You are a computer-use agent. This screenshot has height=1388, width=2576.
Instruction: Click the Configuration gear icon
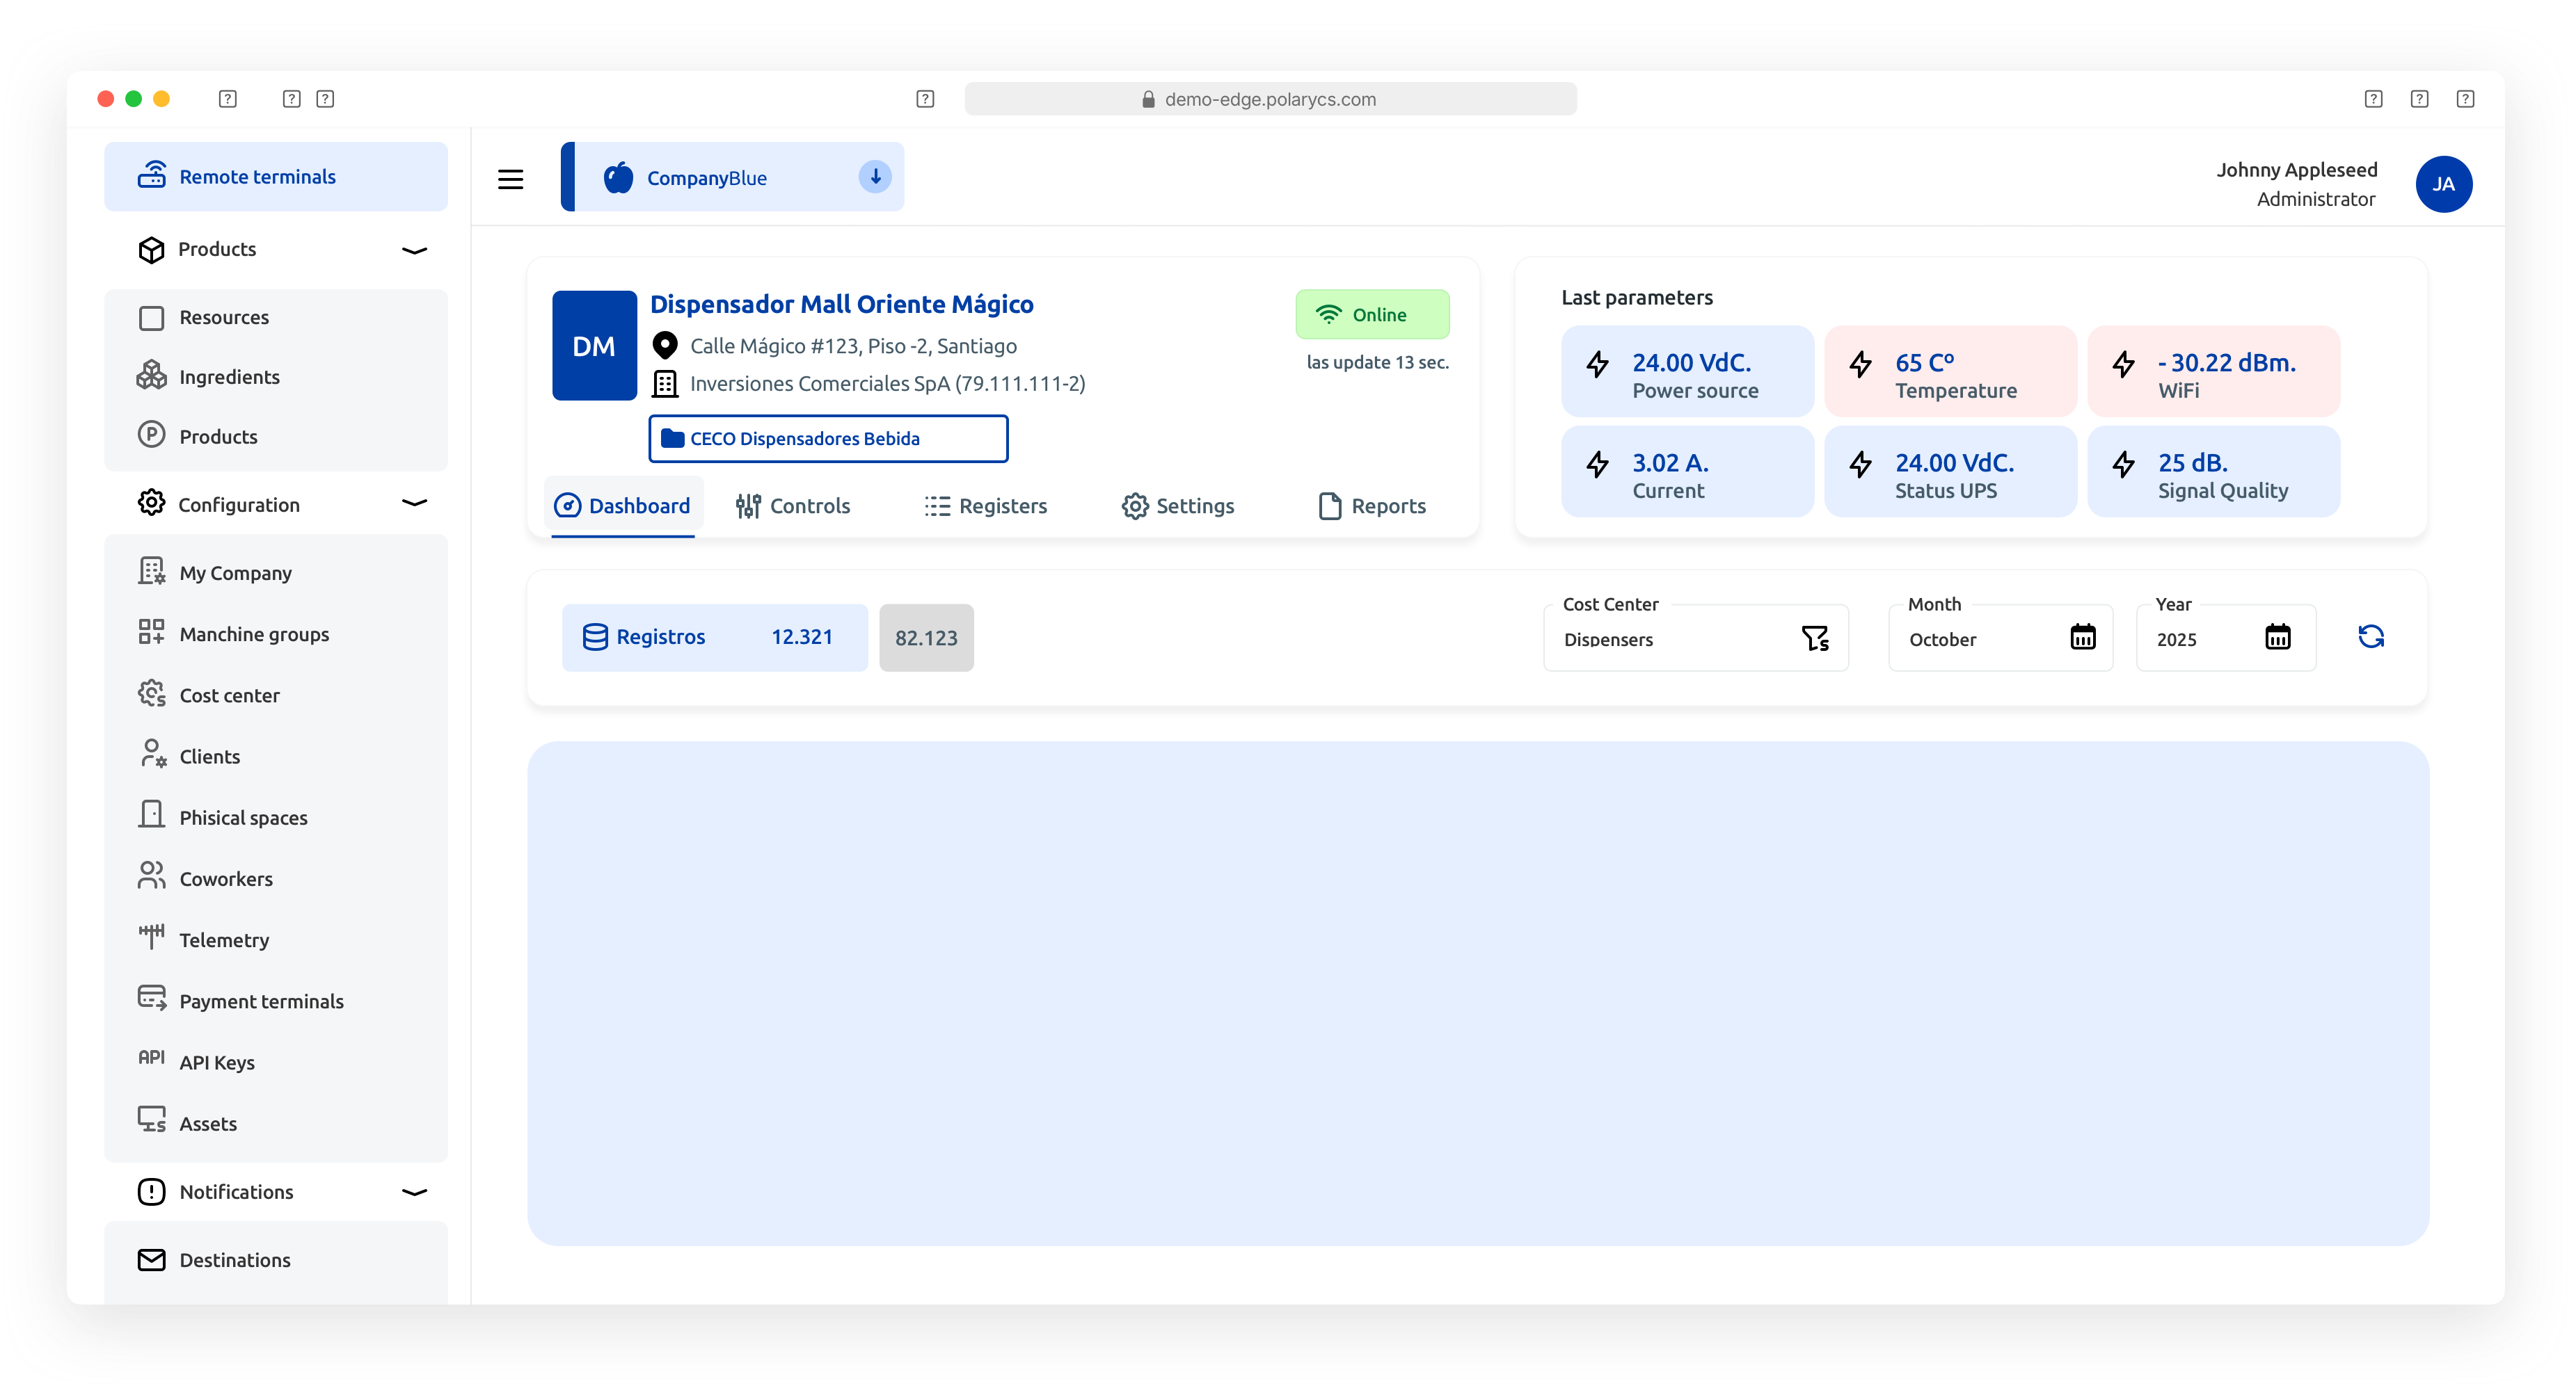[x=151, y=503]
